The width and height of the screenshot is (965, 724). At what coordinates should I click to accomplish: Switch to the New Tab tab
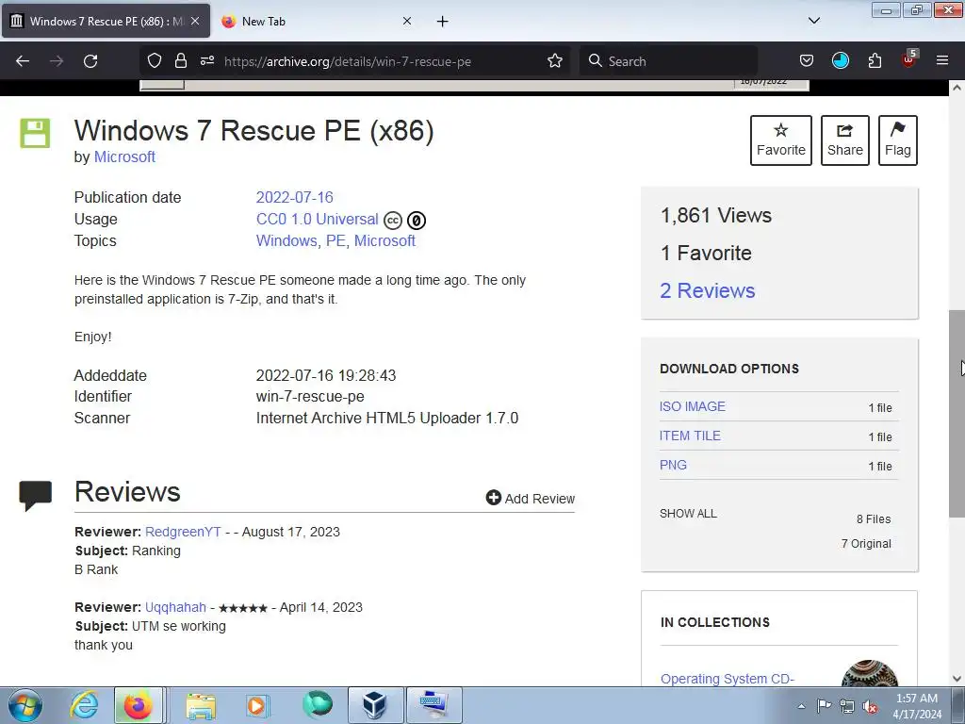click(x=316, y=22)
